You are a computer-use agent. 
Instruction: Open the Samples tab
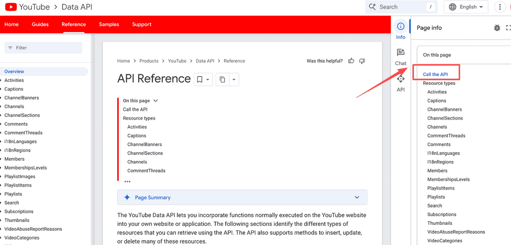point(109,24)
